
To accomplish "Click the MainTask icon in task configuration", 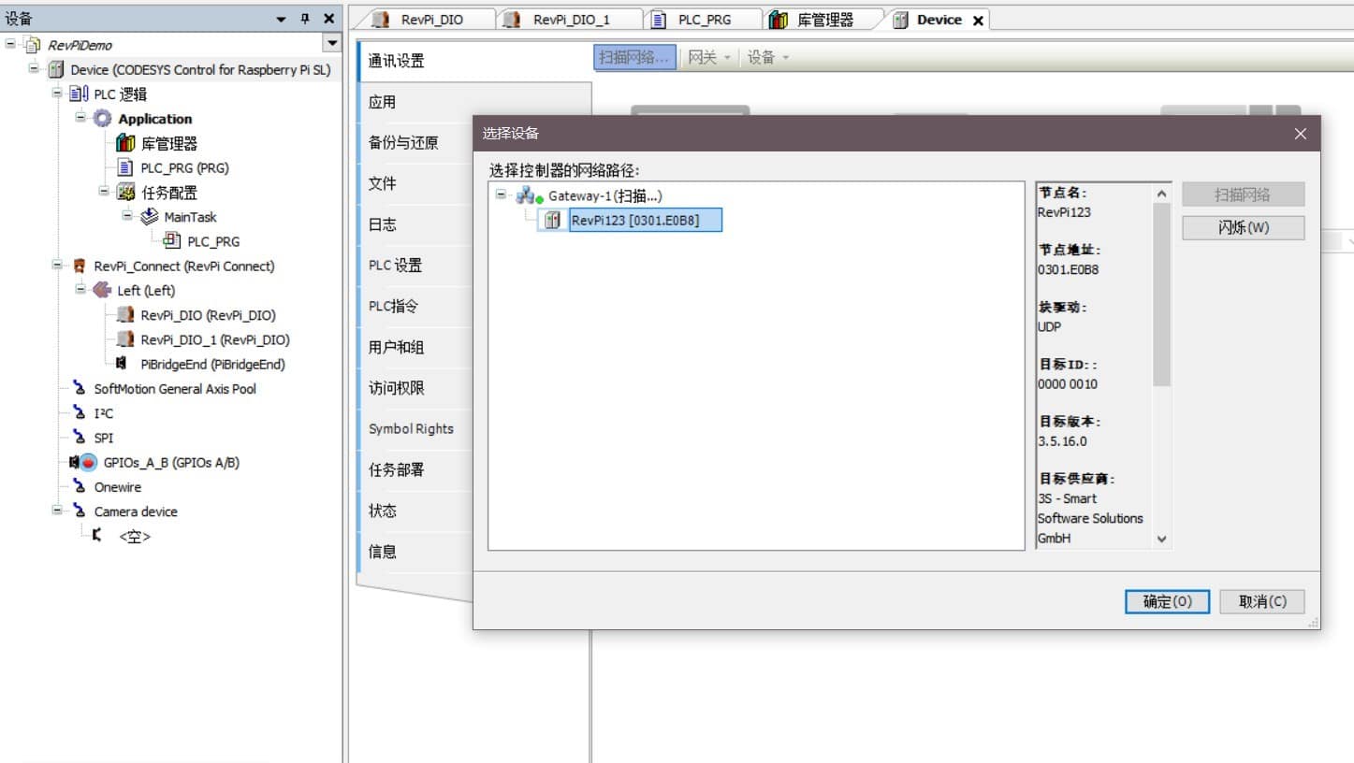I will pyautogui.click(x=149, y=217).
